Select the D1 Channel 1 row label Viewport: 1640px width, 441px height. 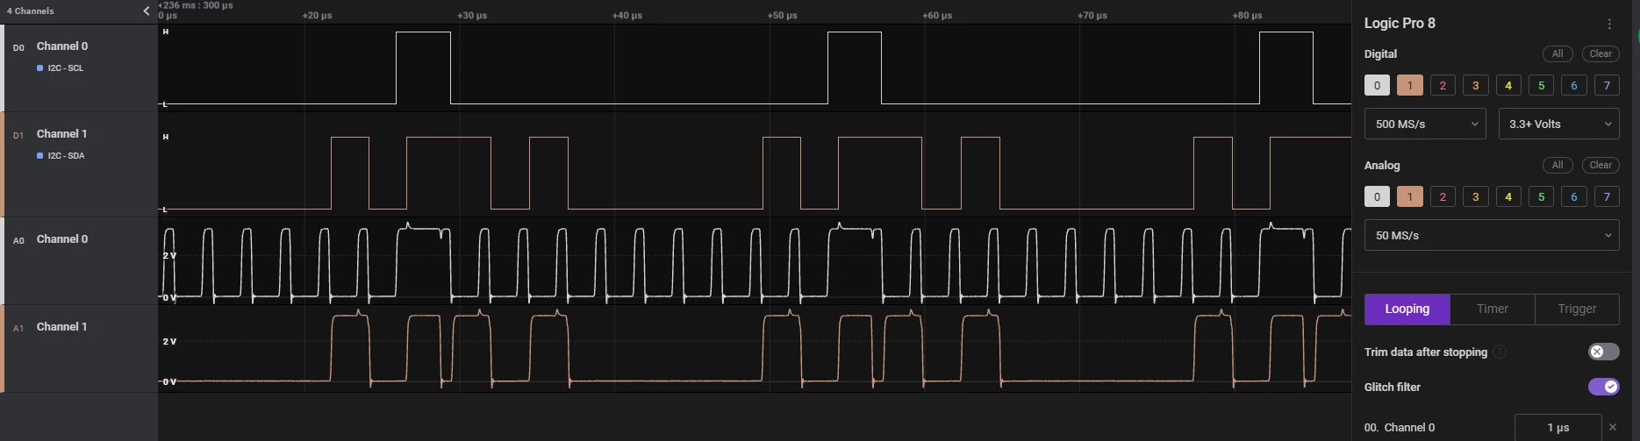[61, 133]
